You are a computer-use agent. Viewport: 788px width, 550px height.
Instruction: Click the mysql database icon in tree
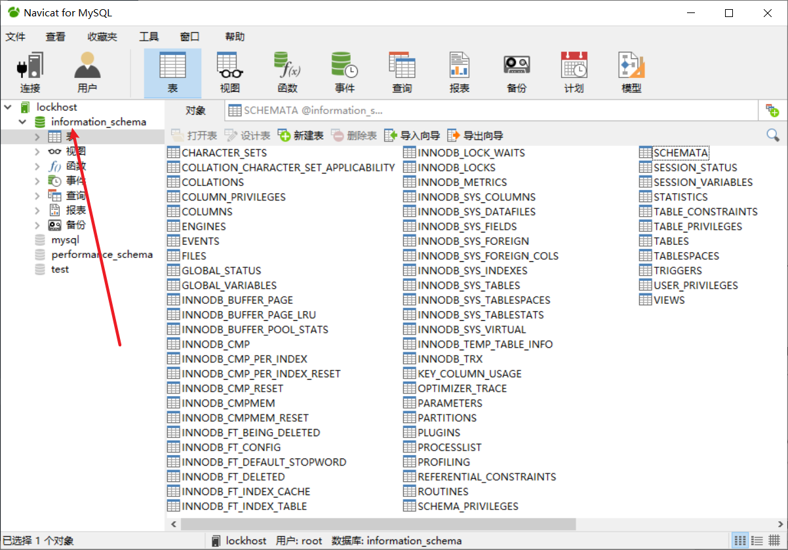40,240
